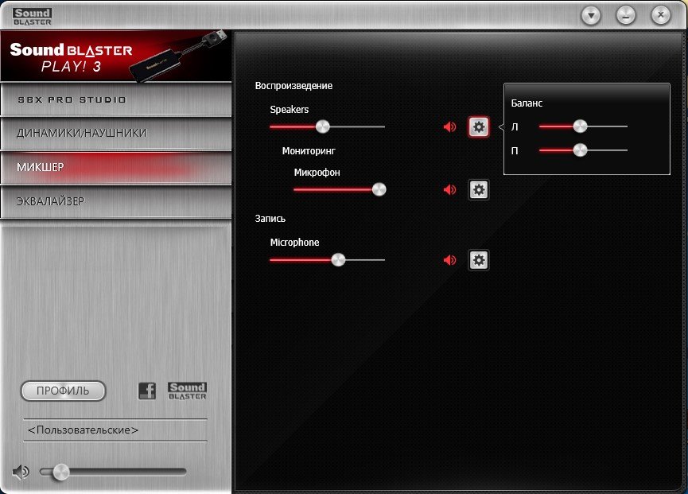The width and height of the screenshot is (688, 494).
Task: Click the Sound Blaster logo beside Facebook
Action: click(188, 391)
